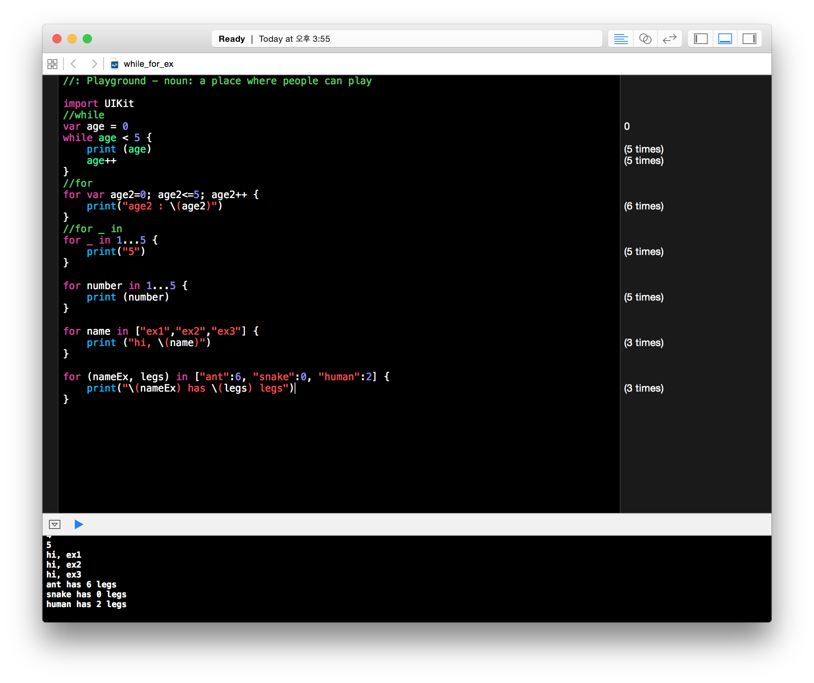The image size is (814, 683).
Task: Click the playground file icon
Action: coord(114,64)
